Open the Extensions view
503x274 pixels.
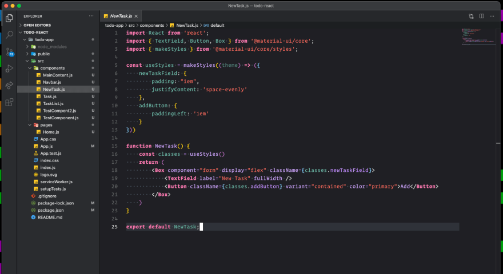[x=9, y=102]
